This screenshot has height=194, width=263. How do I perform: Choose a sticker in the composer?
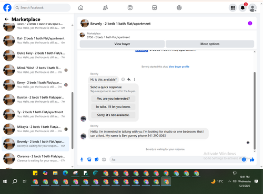pyautogui.click(x=97, y=159)
